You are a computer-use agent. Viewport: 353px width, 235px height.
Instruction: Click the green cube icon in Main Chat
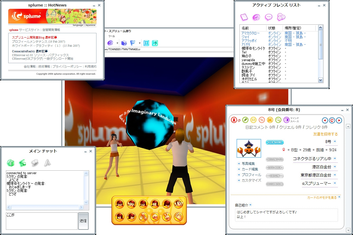pyautogui.click(x=11, y=162)
